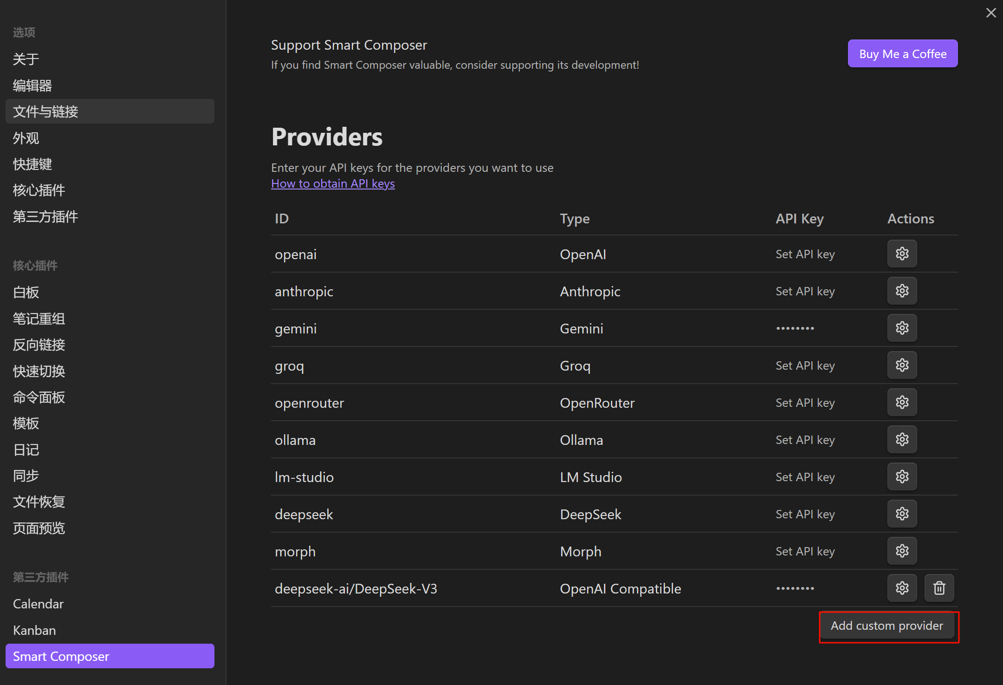This screenshot has width=1003, height=685.
Task: Open settings gear for anthropic provider
Action: point(902,291)
